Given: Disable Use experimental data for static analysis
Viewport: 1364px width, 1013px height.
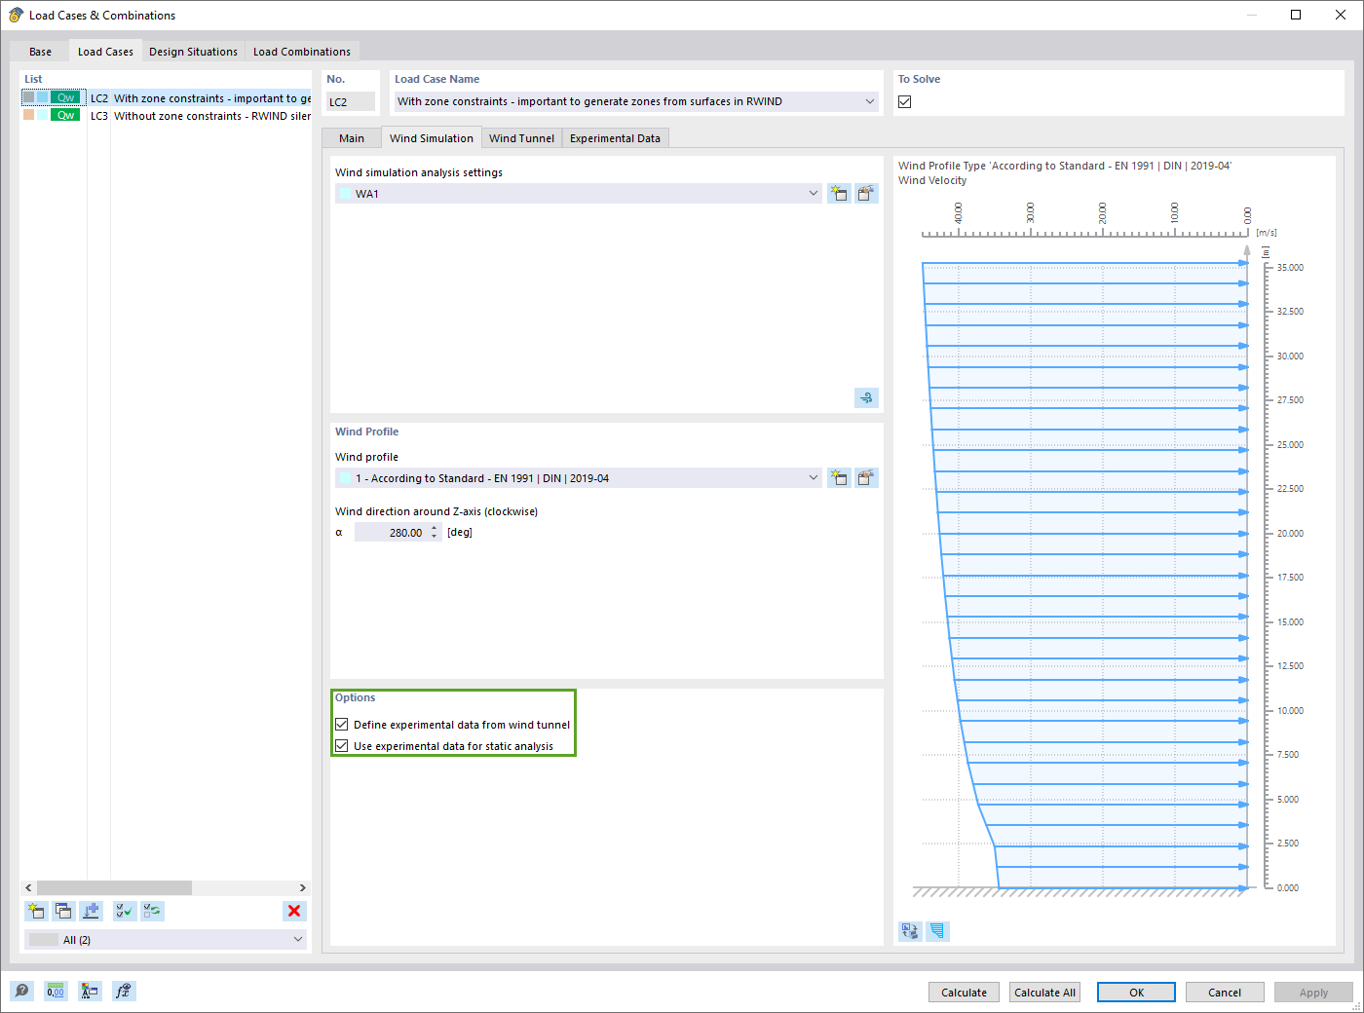Looking at the screenshot, I should pyautogui.click(x=342, y=745).
